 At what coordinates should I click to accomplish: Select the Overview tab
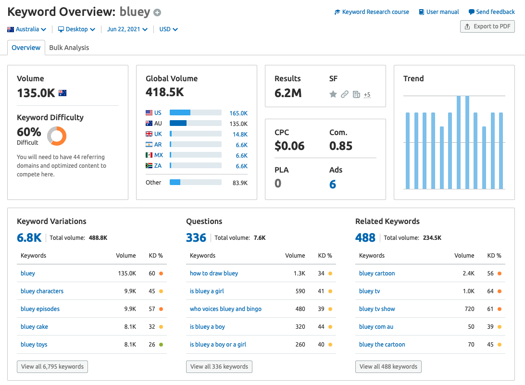point(26,48)
